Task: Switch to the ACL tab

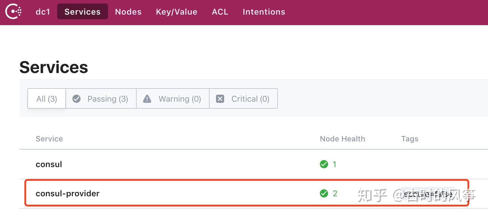Action: 220,12
